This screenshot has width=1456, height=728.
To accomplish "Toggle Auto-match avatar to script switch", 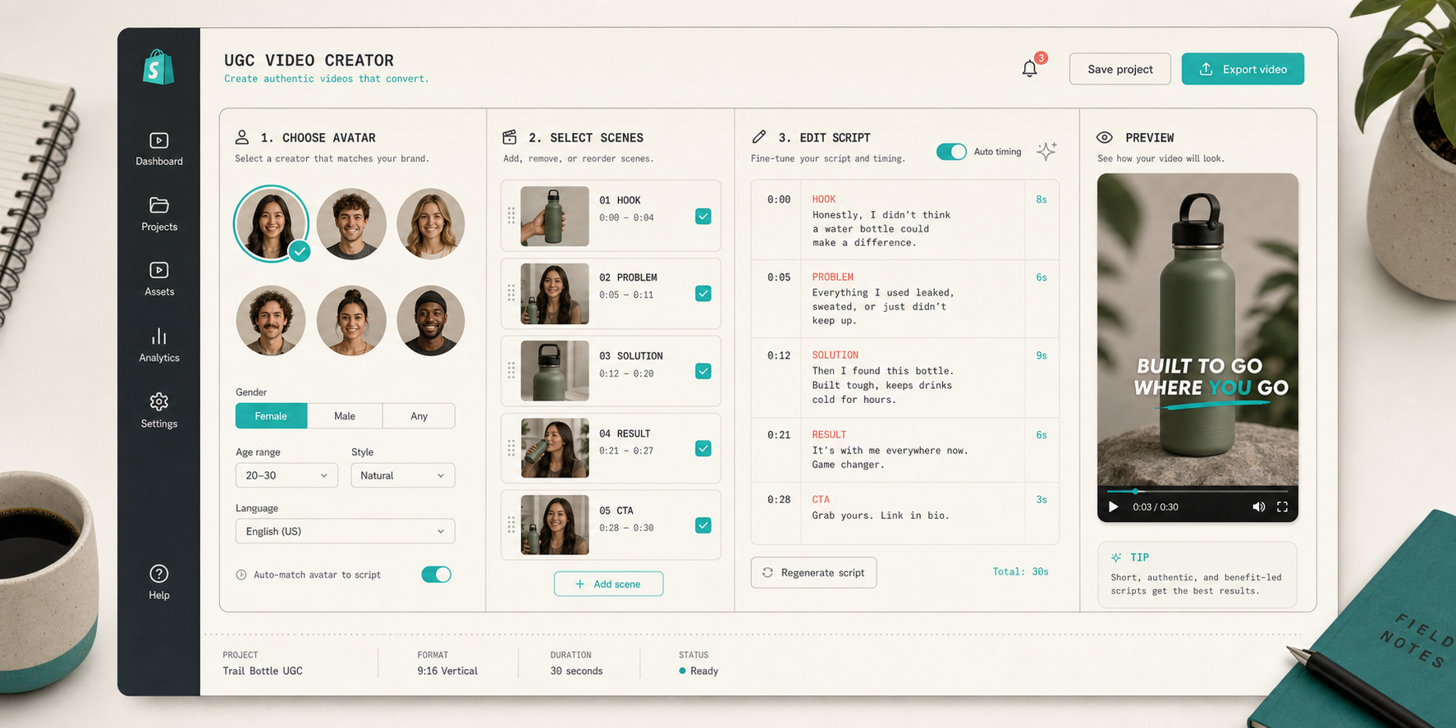I will point(436,575).
